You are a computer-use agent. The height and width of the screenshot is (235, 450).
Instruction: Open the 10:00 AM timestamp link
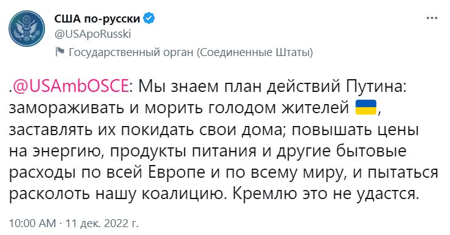[33, 223]
